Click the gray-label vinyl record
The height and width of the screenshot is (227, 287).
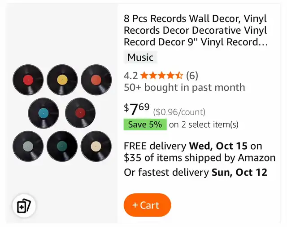point(28,146)
